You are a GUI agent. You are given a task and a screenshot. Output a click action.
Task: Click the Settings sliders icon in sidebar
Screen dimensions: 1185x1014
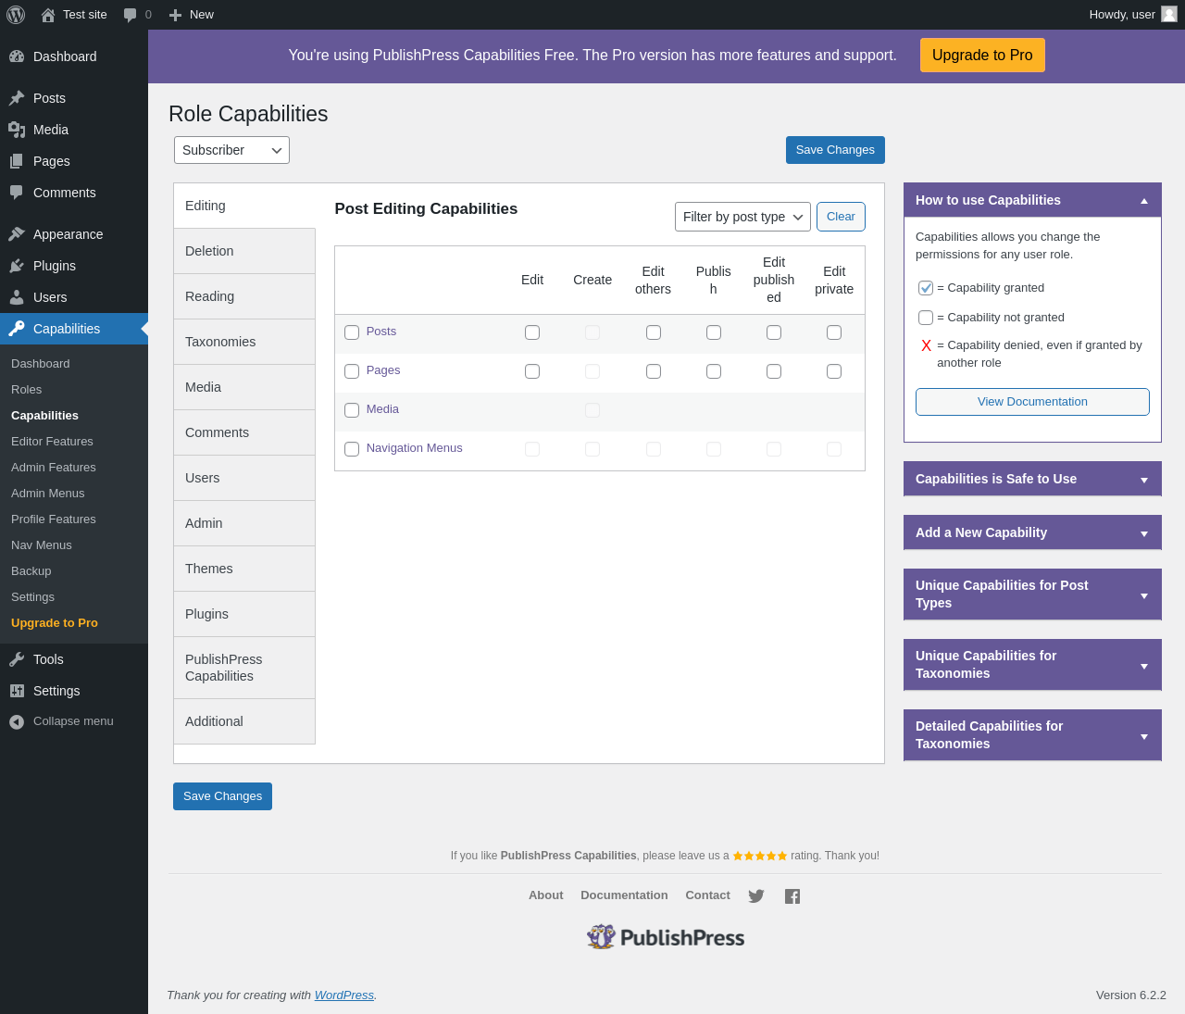pyautogui.click(x=17, y=691)
